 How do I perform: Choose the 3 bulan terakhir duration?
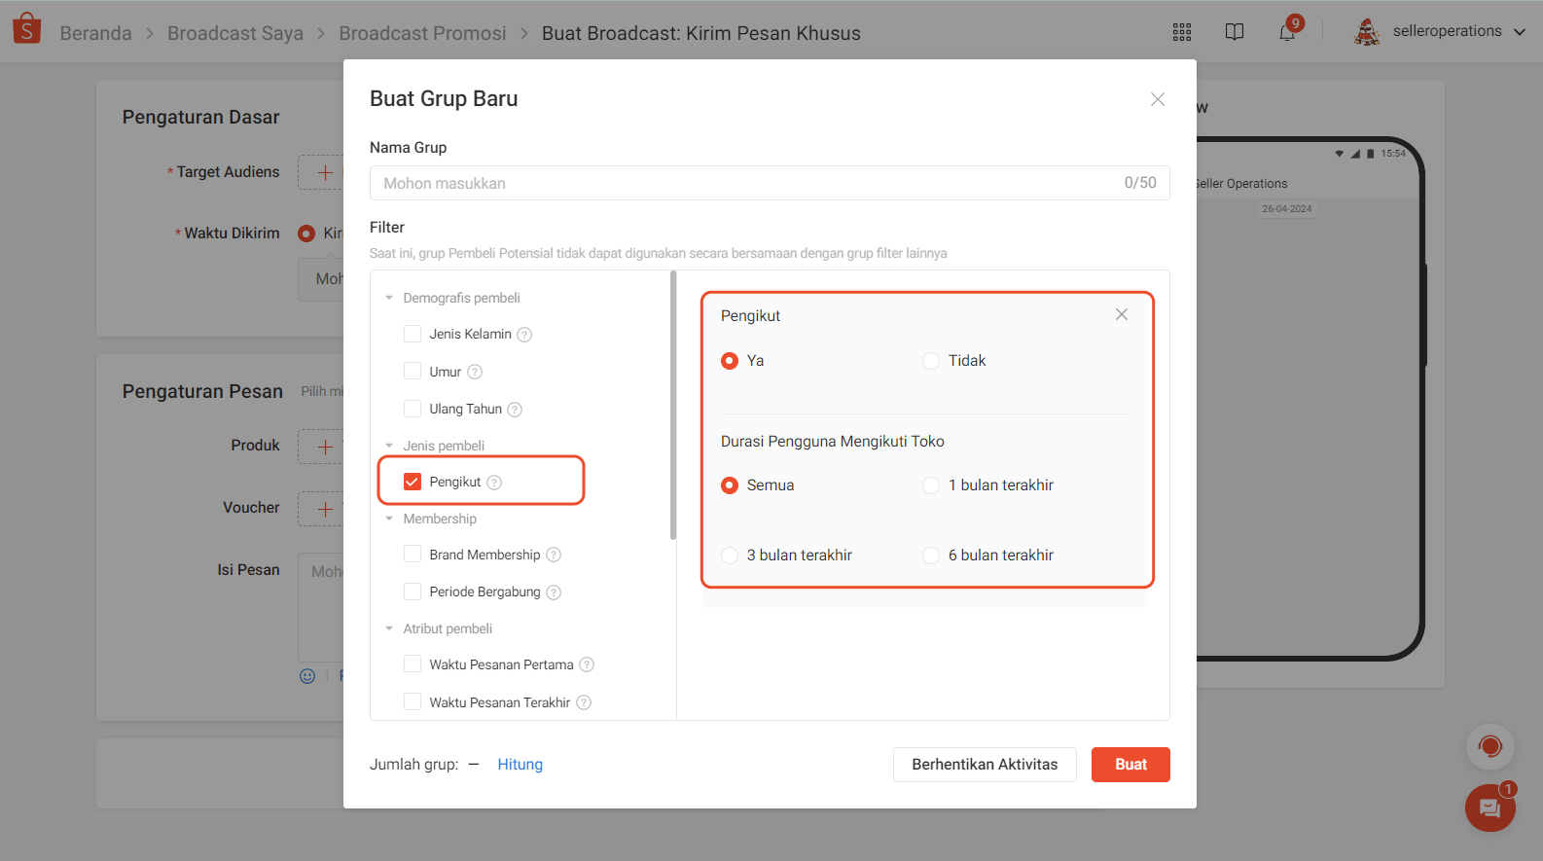point(730,556)
